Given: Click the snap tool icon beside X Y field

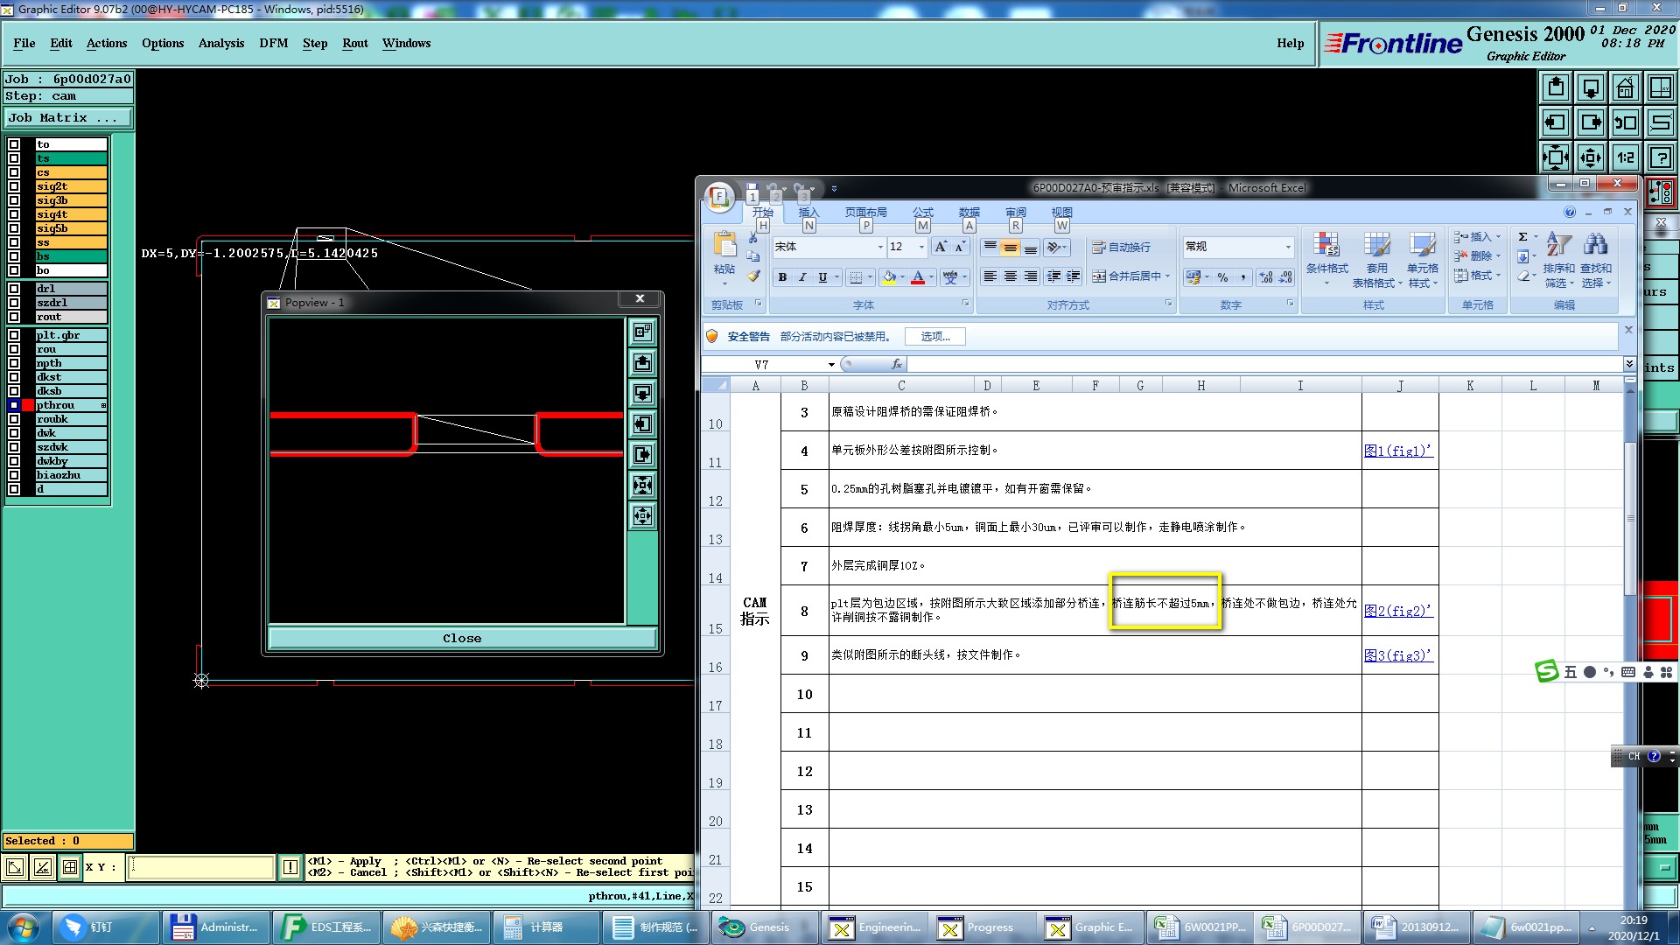Looking at the screenshot, I should (70, 867).
